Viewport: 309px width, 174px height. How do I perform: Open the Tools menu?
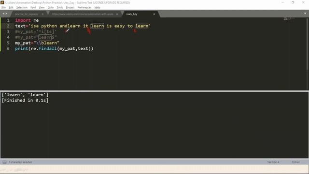point(60,8)
